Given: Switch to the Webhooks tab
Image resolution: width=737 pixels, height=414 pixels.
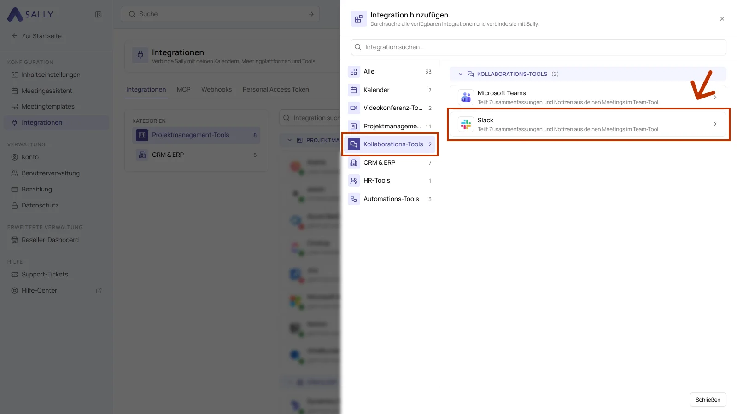Looking at the screenshot, I should (216, 89).
